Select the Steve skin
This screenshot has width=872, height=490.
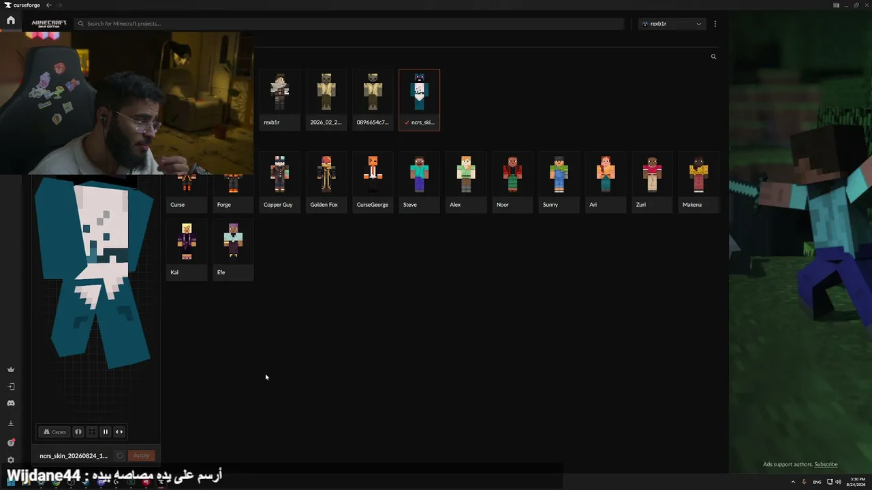(419, 182)
